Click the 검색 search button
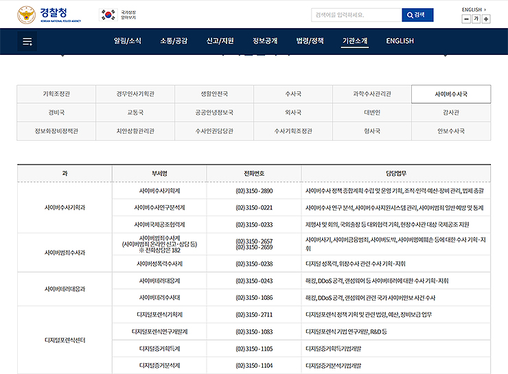This screenshot has width=508, height=374. tap(417, 15)
